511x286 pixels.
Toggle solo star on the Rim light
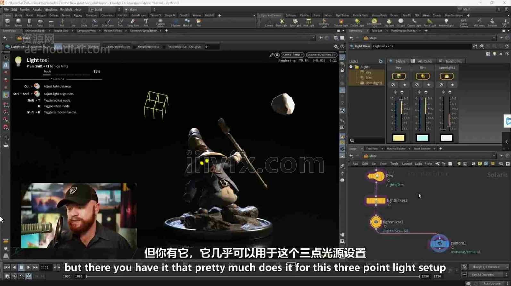[x=429, y=85]
